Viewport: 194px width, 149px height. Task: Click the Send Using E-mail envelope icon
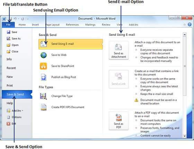click(x=43, y=44)
